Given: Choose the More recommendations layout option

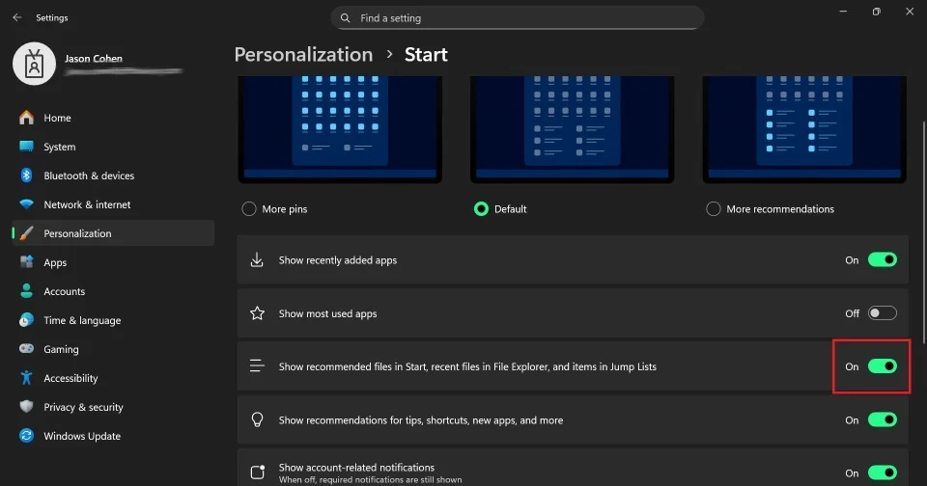Looking at the screenshot, I should pos(714,208).
